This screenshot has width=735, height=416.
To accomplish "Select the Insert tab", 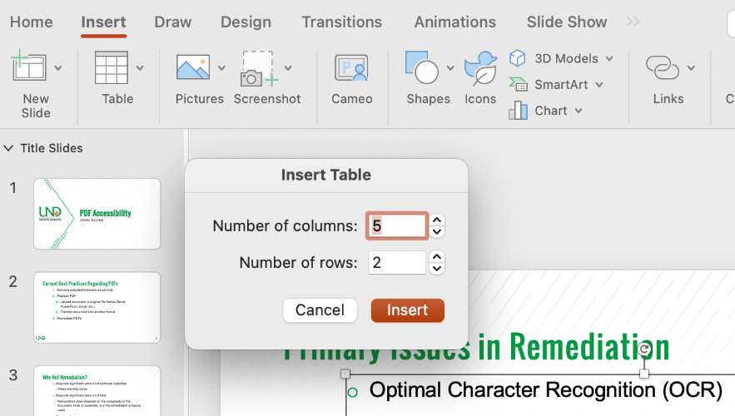I will 103,22.
